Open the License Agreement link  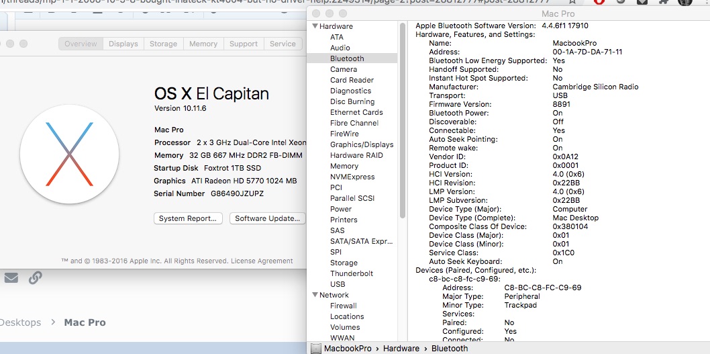[x=262, y=261]
